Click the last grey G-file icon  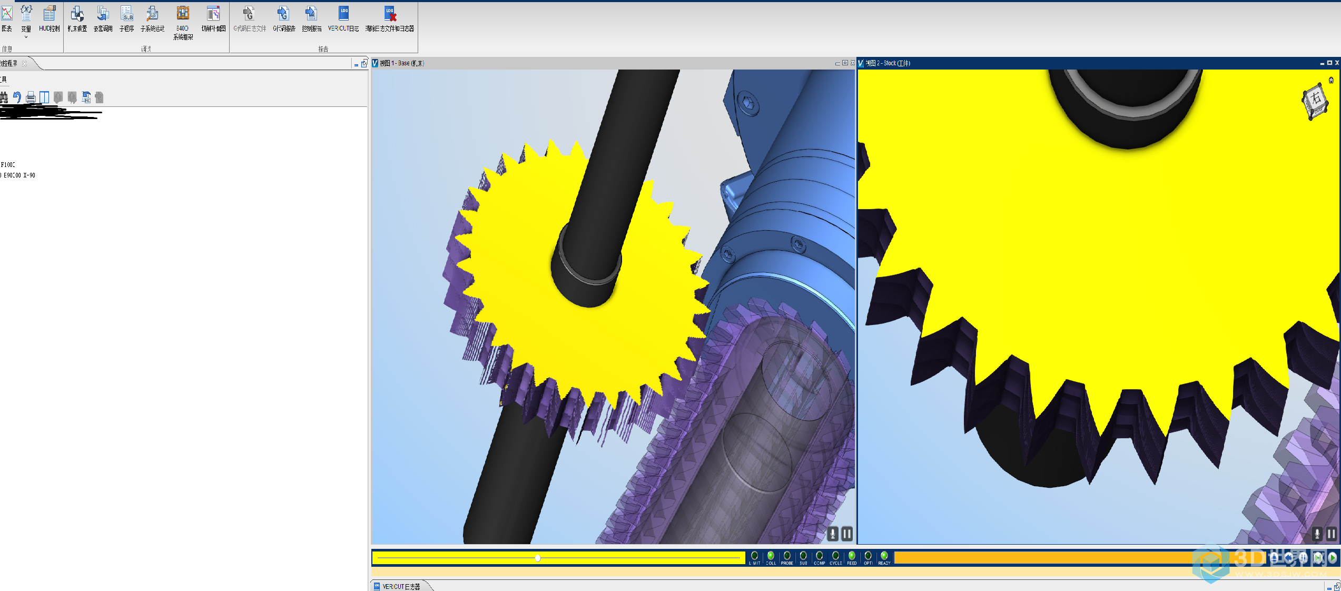[100, 97]
